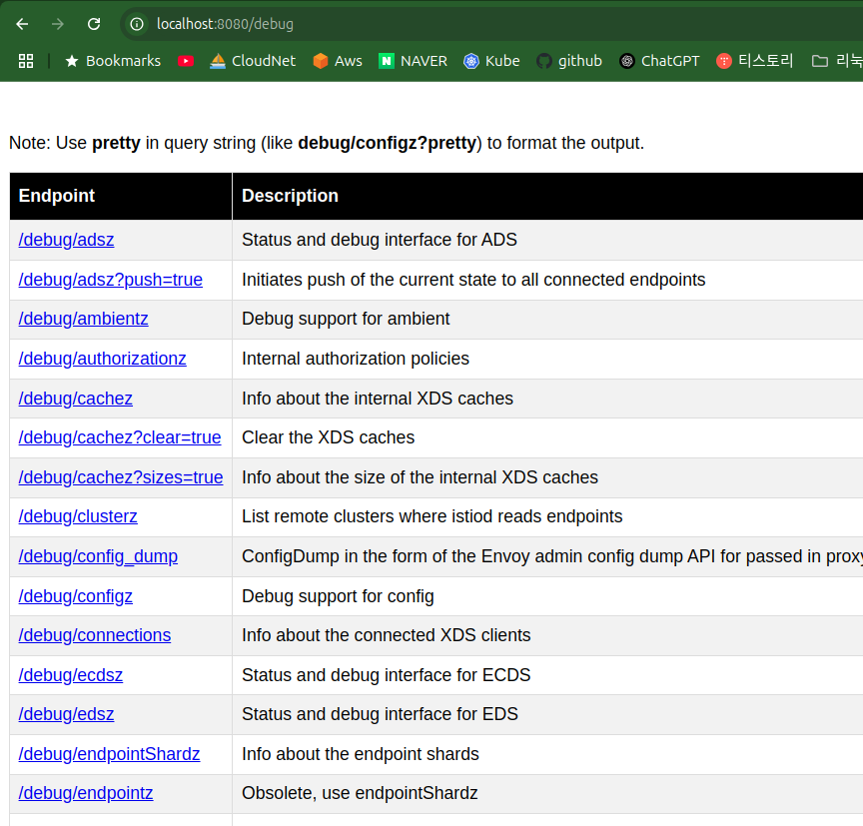Viewport: 863px width, 826px height.
Task: Open the /debug/ambientz link
Action: click(83, 319)
